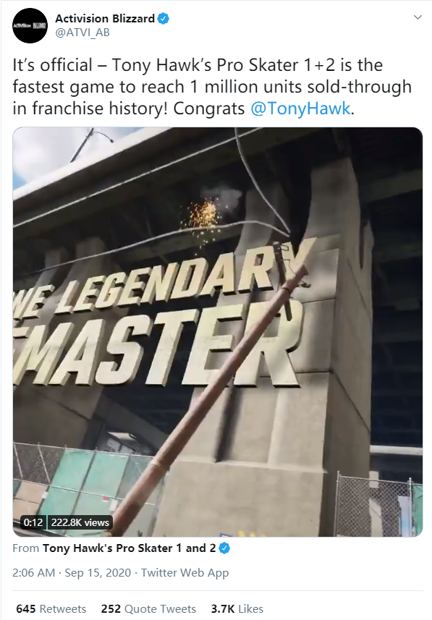Screen dimensions: 432x620
Task: Play the embedded tweet video
Action: click(218, 332)
